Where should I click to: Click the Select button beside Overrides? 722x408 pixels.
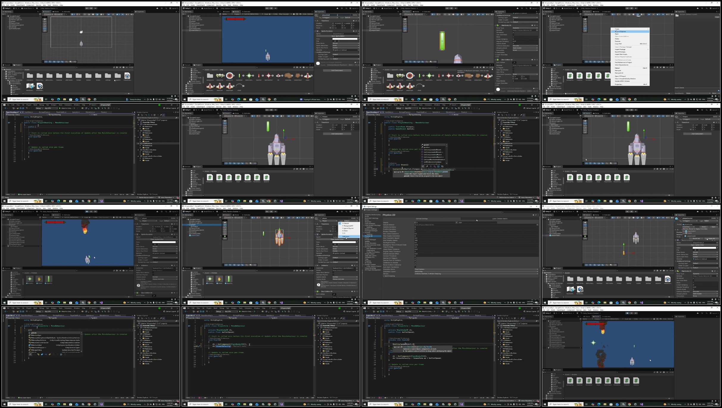[x=704, y=227]
